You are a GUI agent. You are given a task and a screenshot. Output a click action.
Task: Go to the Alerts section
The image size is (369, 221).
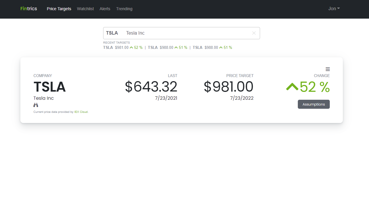(x=105, y=9)
